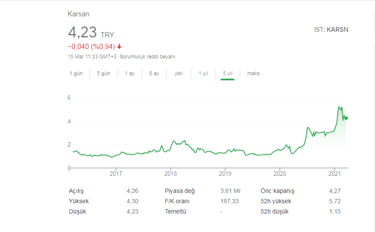This screenshot has height=232, width=375.
Task: Click the y-axis value 6 on chart
Action: point(69,98)
